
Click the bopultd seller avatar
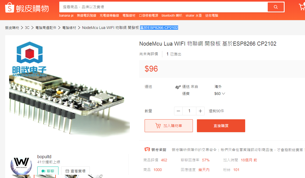[21, 165]
